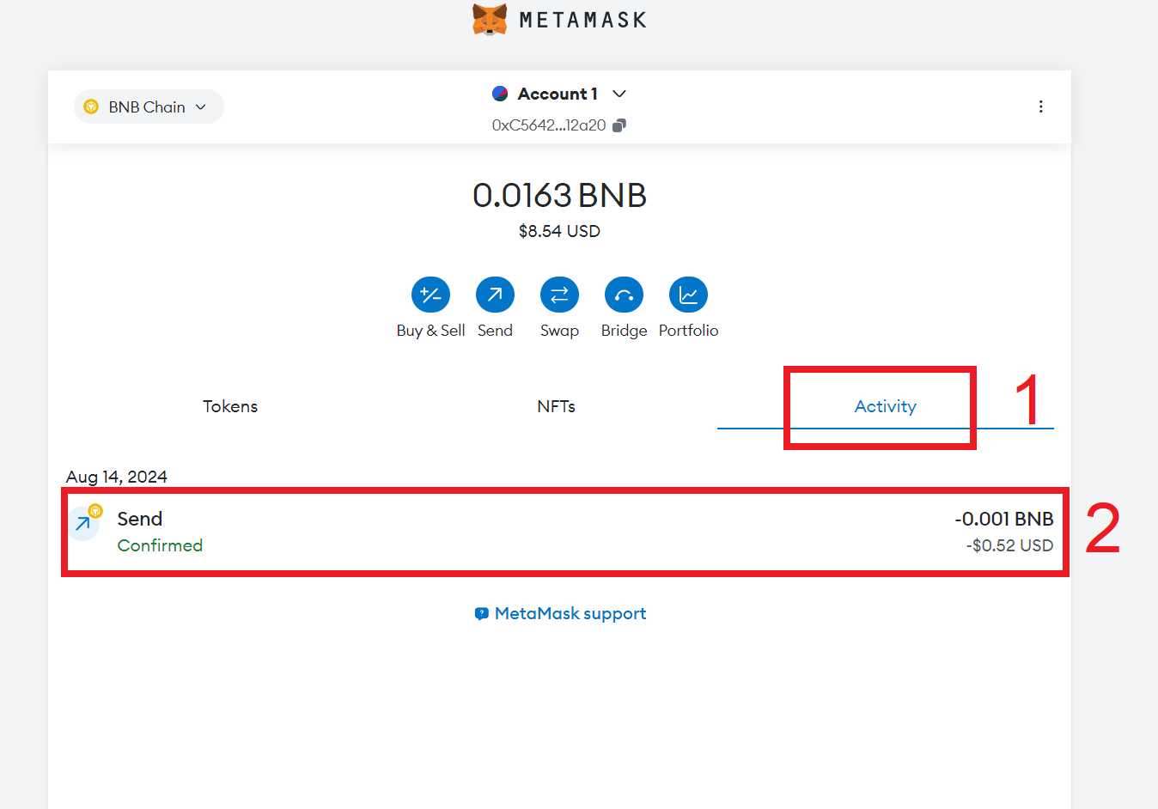The image size is (1158, 809).
Task: Open the three-dot account options menu
Action: click(1040, 106)
